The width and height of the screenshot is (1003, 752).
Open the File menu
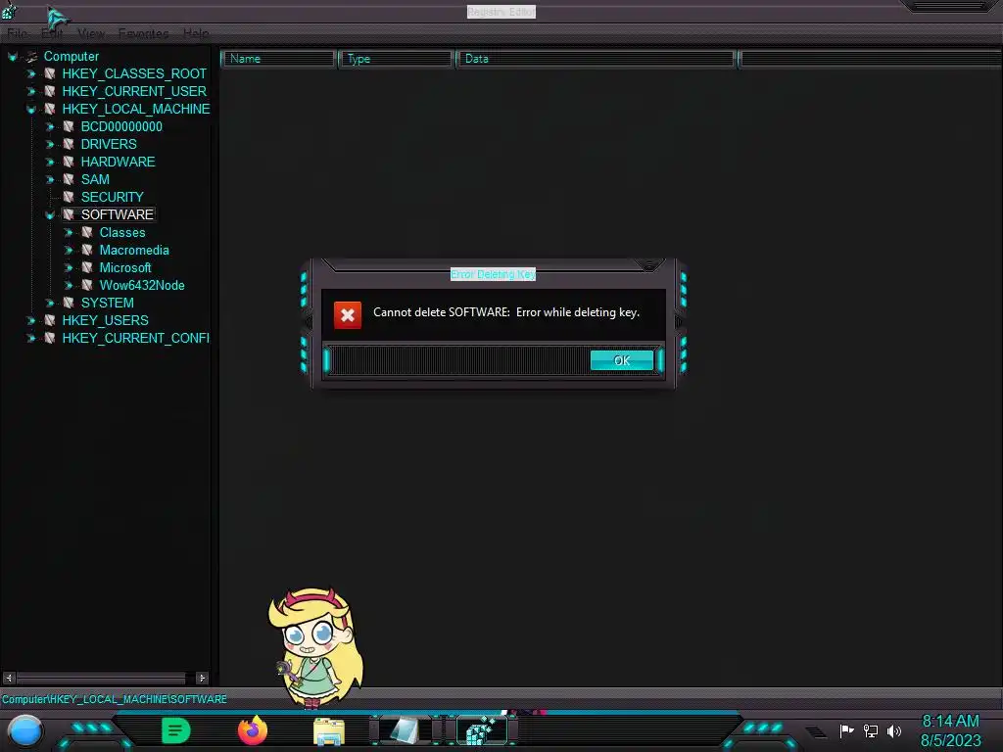click(x=18, y=33)
